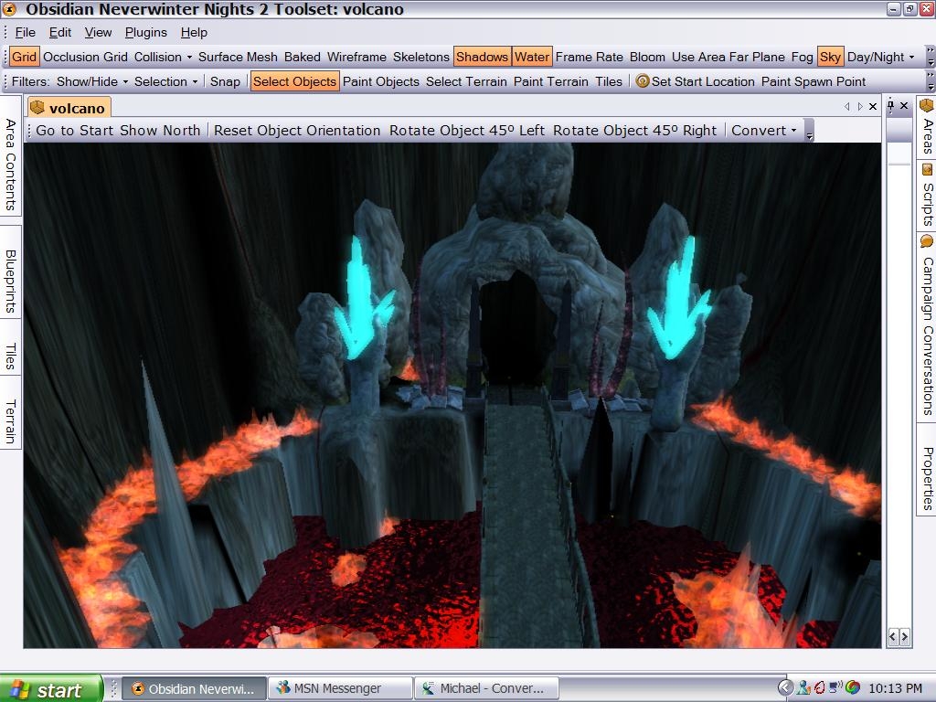Click the Set Start Location icon
This screenshot has height=702, width=936.
click(x=642, y=81)
